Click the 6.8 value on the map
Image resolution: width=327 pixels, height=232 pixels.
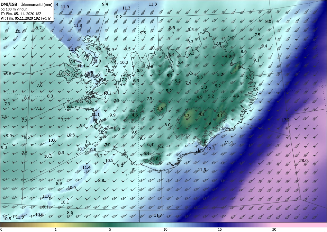coord(117,129)
